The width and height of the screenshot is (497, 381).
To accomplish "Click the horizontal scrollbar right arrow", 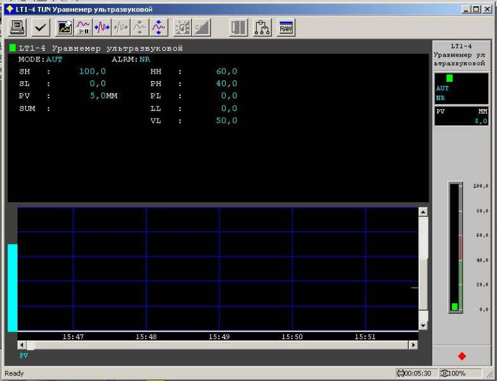I will point(413,345).
